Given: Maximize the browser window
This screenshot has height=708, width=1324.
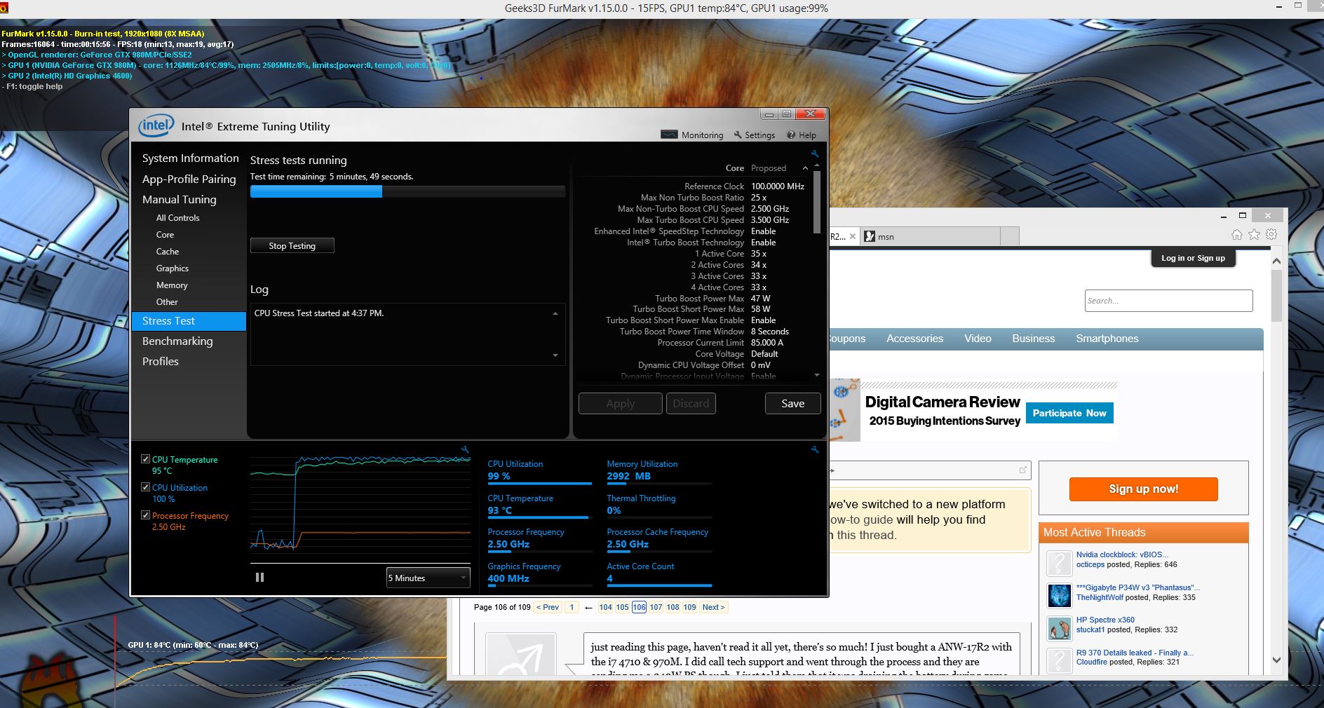Looking at the screenshot, I should tap(1242, 215).
